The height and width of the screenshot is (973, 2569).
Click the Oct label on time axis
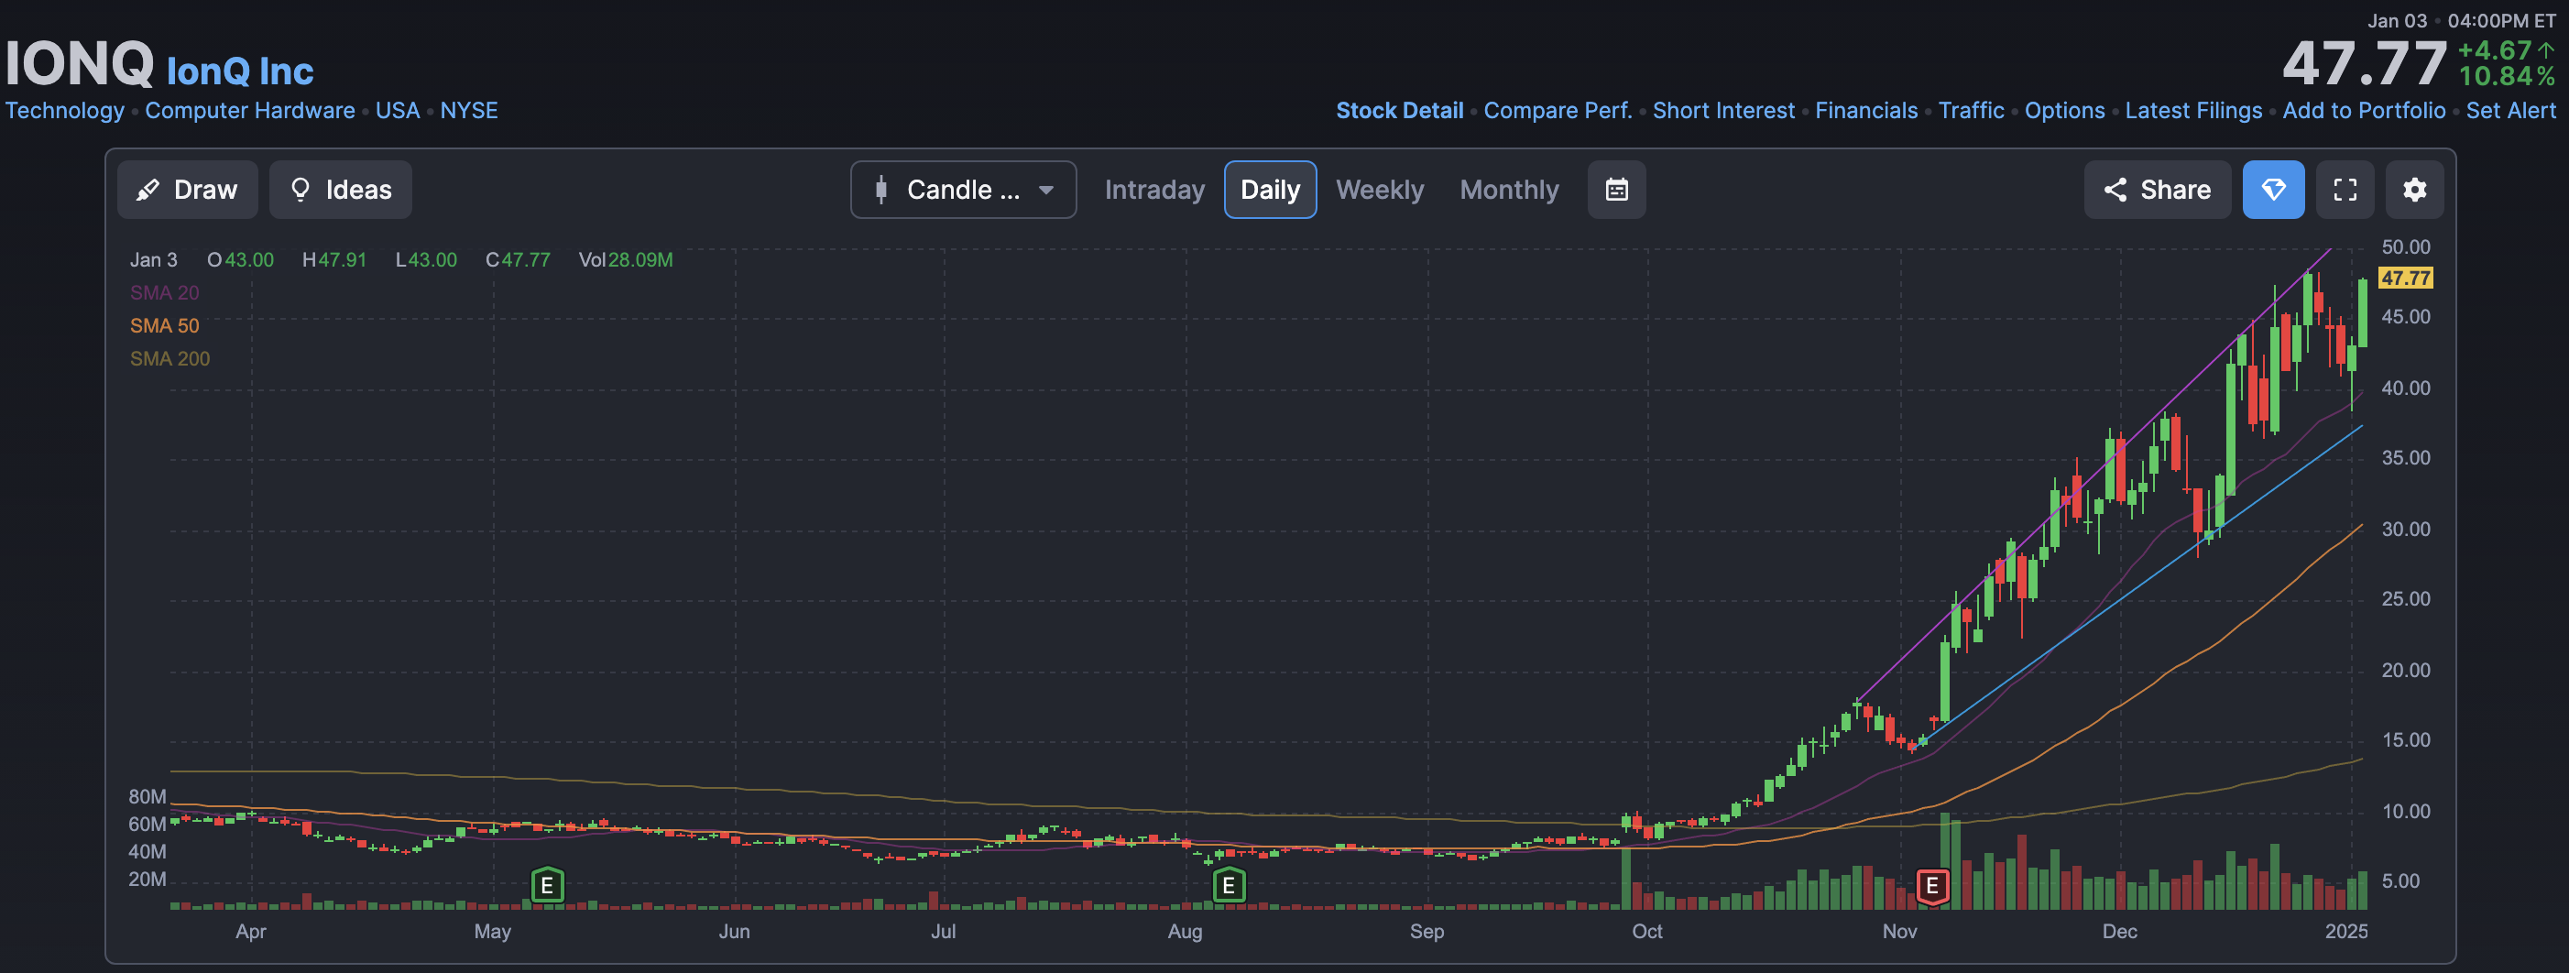click(x=1646, y=931)
